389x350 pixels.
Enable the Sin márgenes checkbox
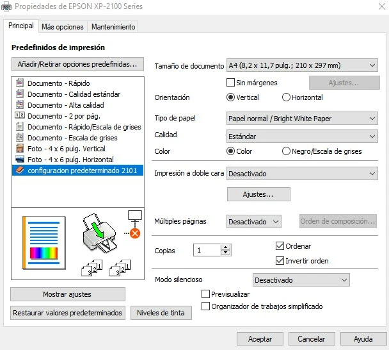click(x=230, y=83)
